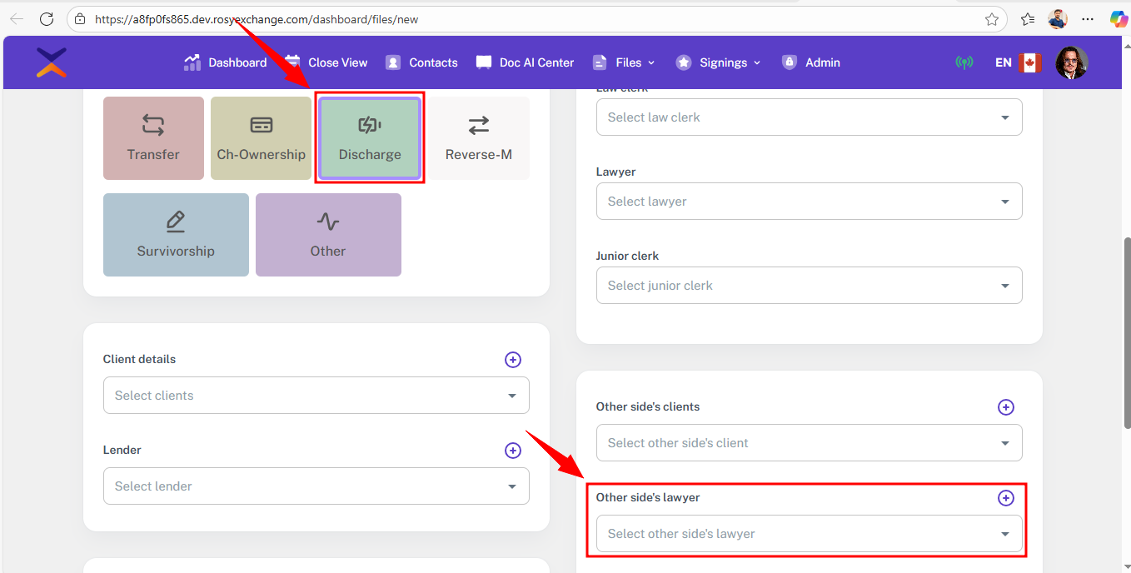Open the Files menu in navbar
The width and height of the screenshot is (1131, 573).
point(624,62)
